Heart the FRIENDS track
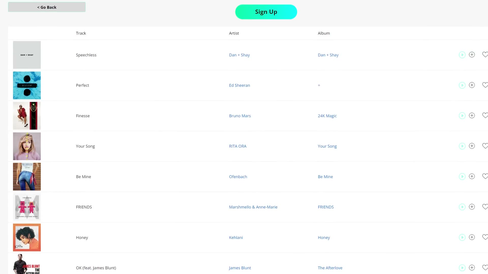Screen dimensions: 488x274 (x=485, y=207)
